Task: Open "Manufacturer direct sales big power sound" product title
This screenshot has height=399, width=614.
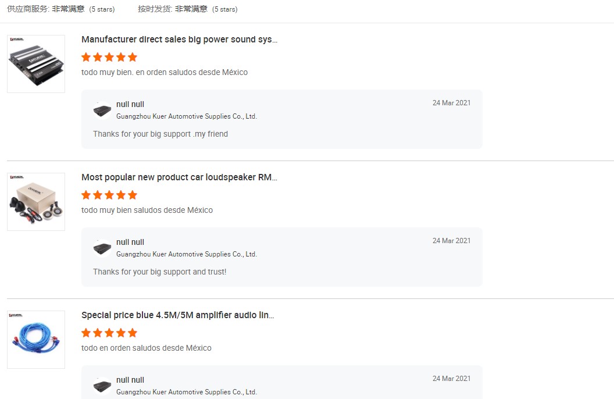Action: [179, 40]
